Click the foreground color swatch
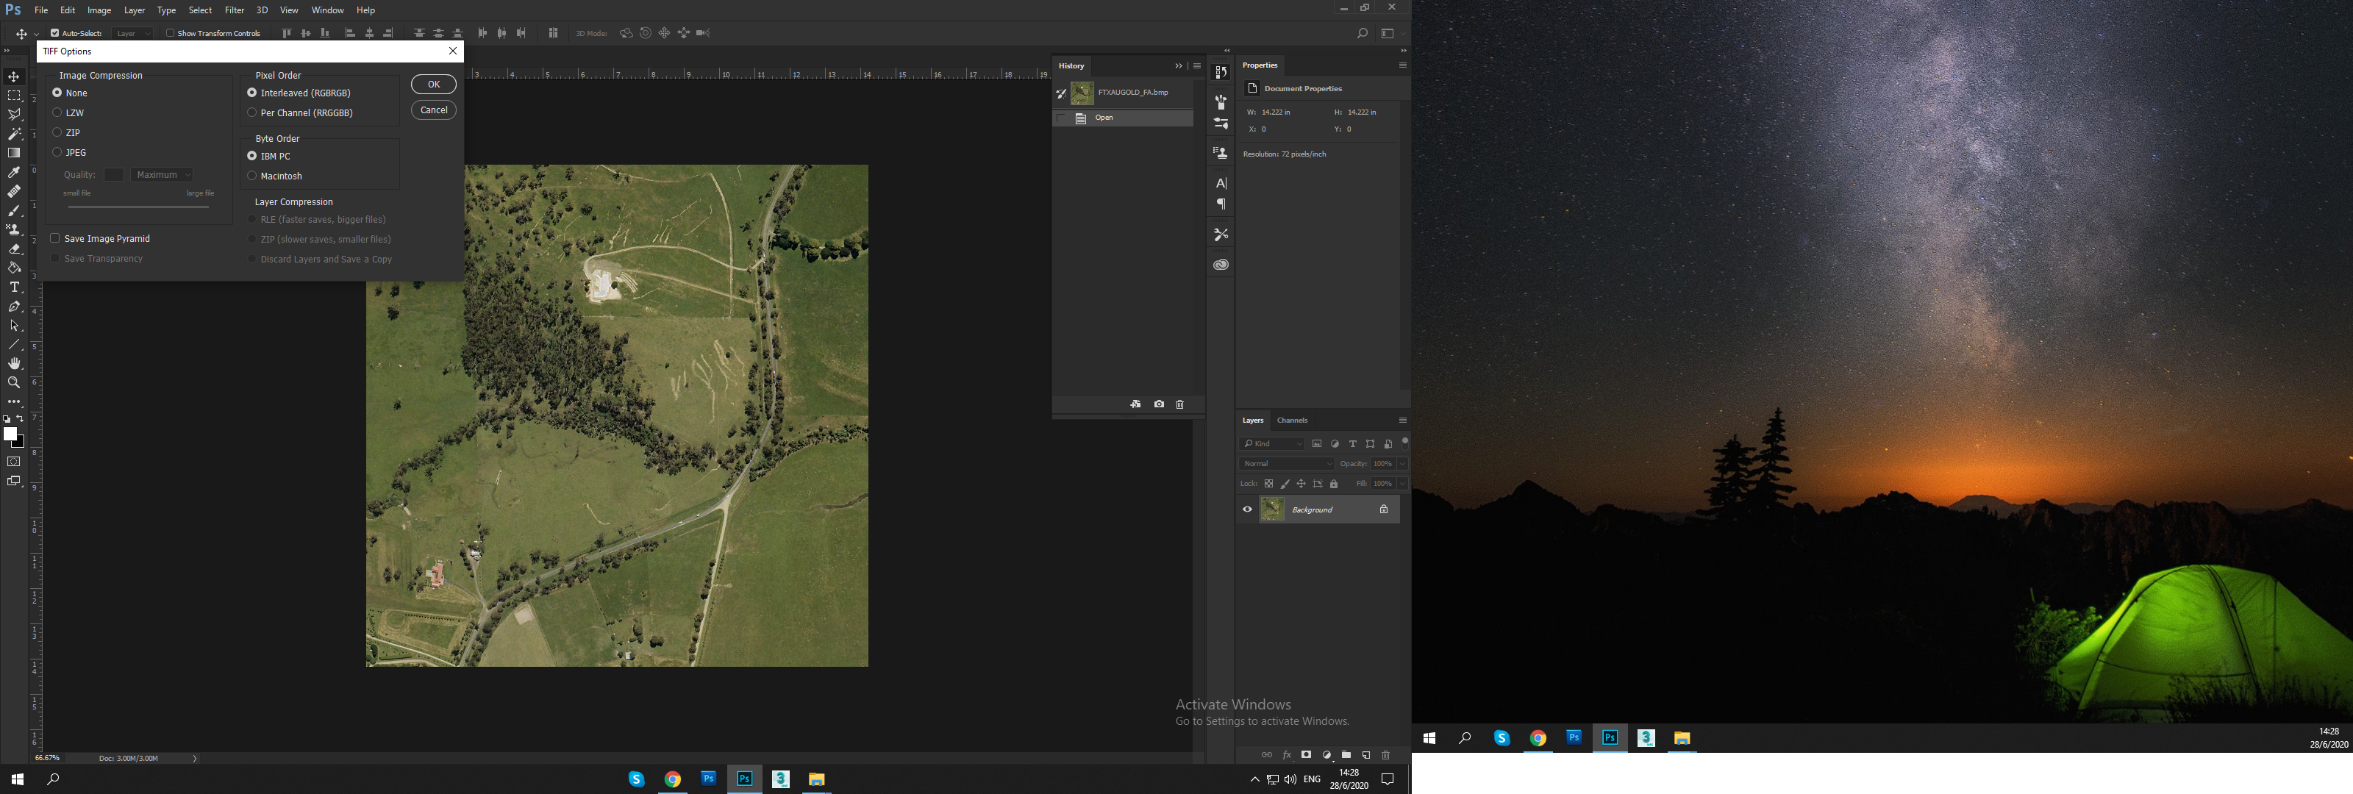 point(9,434)
